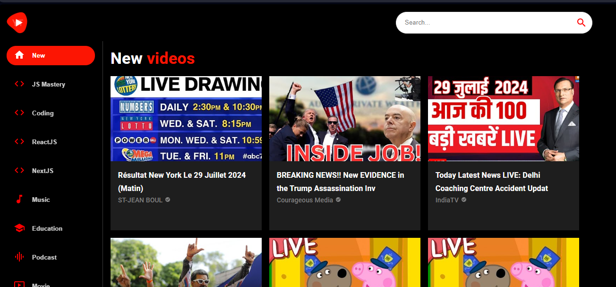Open the video titled Résultat New York Le 29 Juillet 2024
The height and width of the screenshot is (287, 616).
(x=182, y=182)
